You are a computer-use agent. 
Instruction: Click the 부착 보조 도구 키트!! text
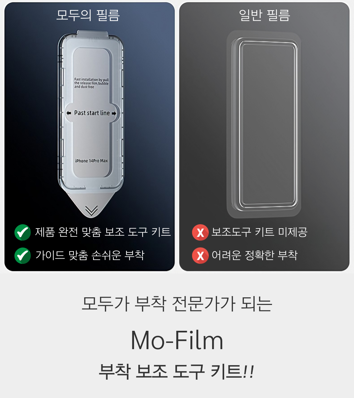click(176, 372)
